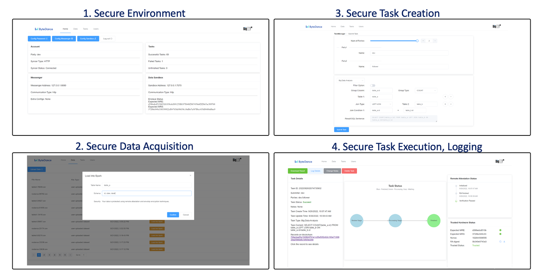This screenshot has width=537, height=273.
Task: Click minus icon beside Table 2 row
Action: (451, 104)
